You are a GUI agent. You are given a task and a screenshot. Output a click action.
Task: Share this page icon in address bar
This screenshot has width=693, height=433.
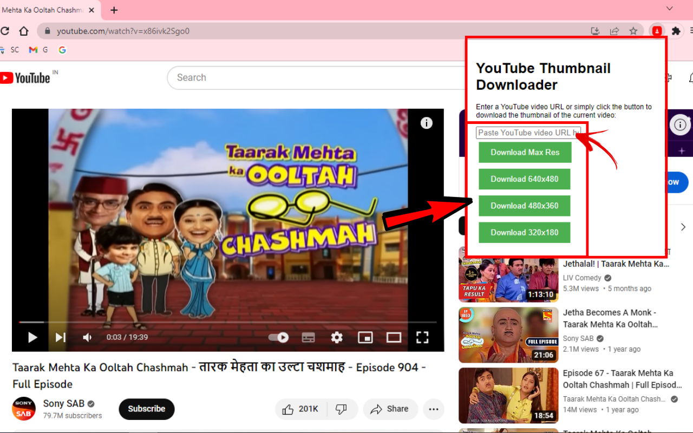point(614,31)
